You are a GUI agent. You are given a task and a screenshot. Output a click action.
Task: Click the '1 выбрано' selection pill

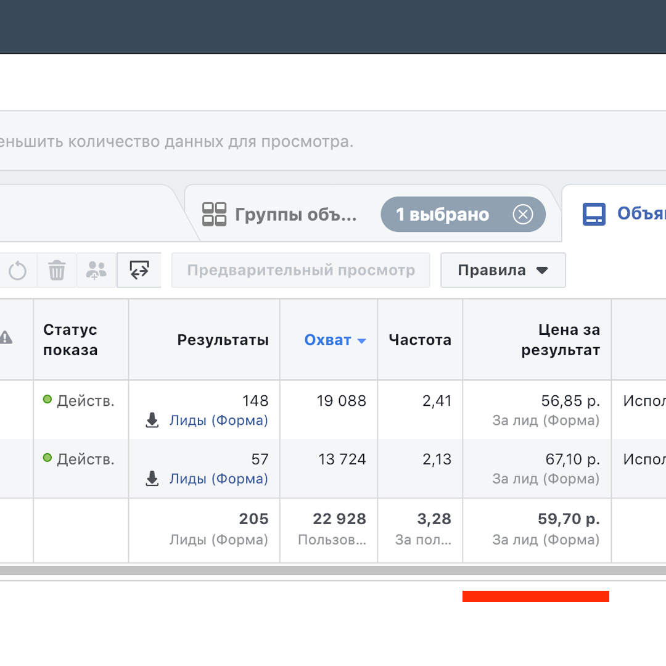(x=463, y=214)
